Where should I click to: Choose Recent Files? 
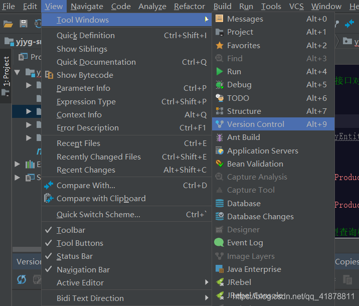click(126, 143)
